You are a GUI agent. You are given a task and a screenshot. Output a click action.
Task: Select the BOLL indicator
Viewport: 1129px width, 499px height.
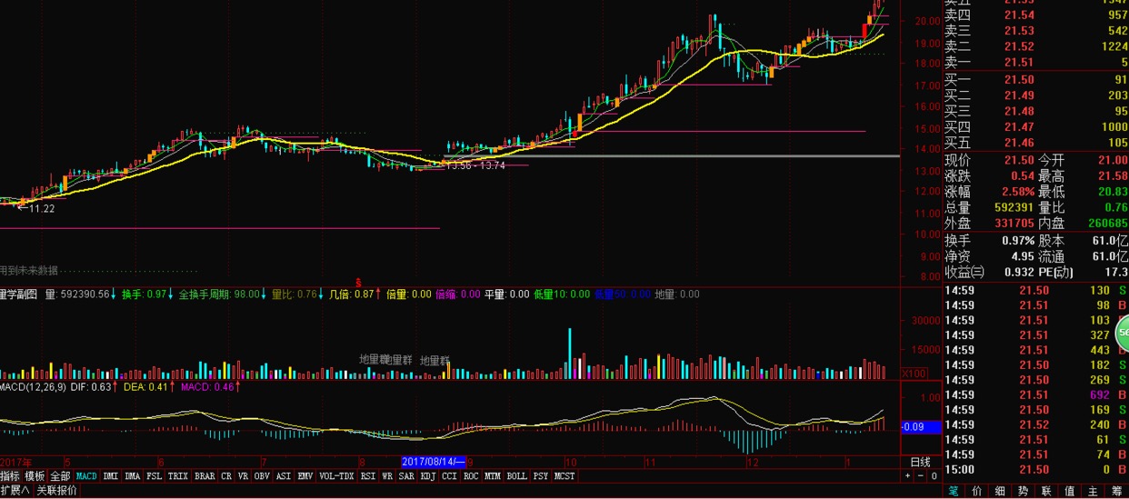pyautogui.click(x=516, y=476)
